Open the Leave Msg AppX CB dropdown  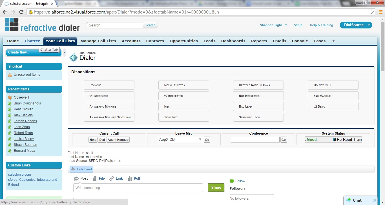[180, 139]
